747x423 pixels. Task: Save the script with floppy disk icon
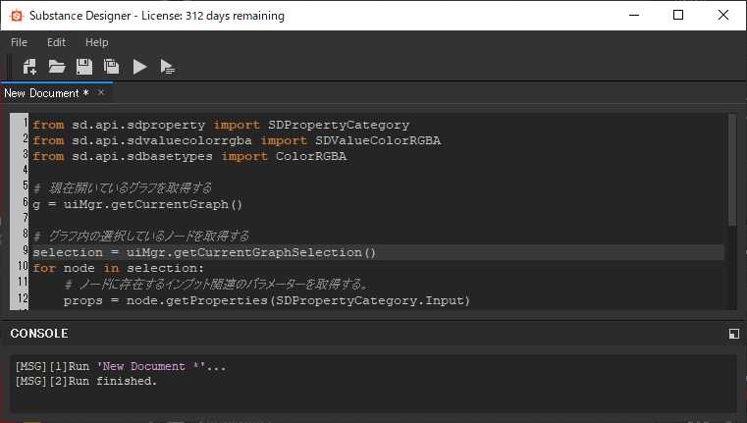84,67
